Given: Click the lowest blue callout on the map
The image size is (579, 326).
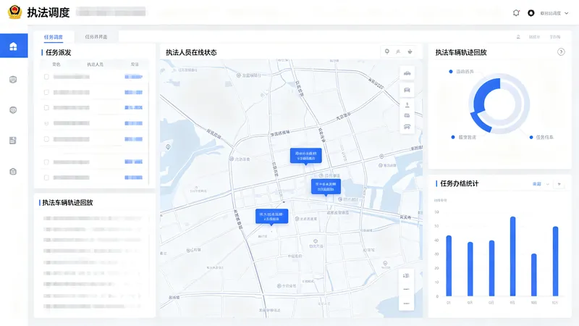Looking at the screenshot, I should click(x=271, y=217).
